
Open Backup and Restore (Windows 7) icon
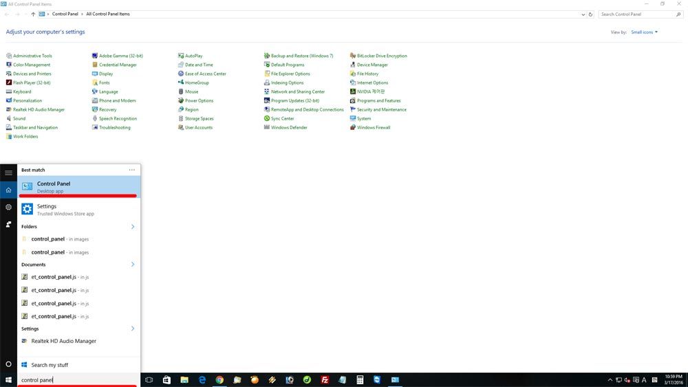tap(267, 56)
